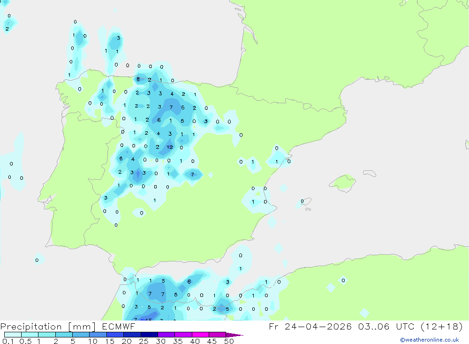Image resolution: width=469 pixels, height=344 pixels.
Task: Click the '25' legend scale label
Action: pyautogui.click(x=144, y=341)
